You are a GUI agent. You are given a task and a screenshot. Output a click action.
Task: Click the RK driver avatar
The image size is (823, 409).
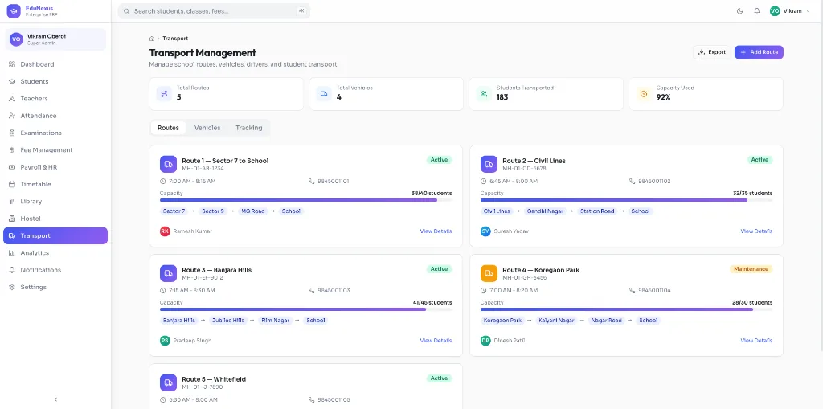click(x=165, y=231)
